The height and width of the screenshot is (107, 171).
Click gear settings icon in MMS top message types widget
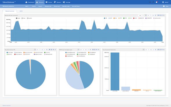click(97, 50)
